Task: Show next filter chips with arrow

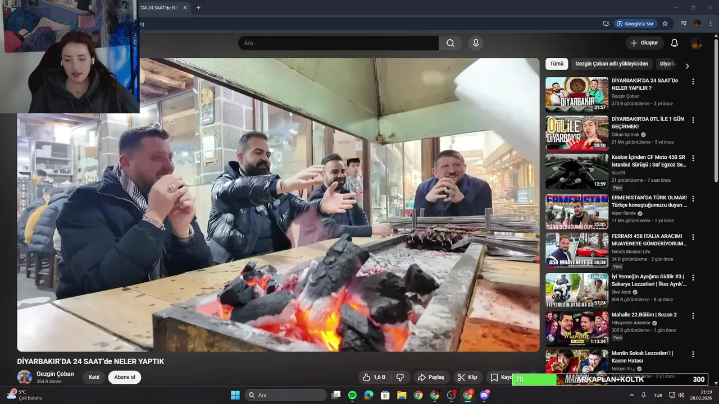Action: click(x=686, y=66)
